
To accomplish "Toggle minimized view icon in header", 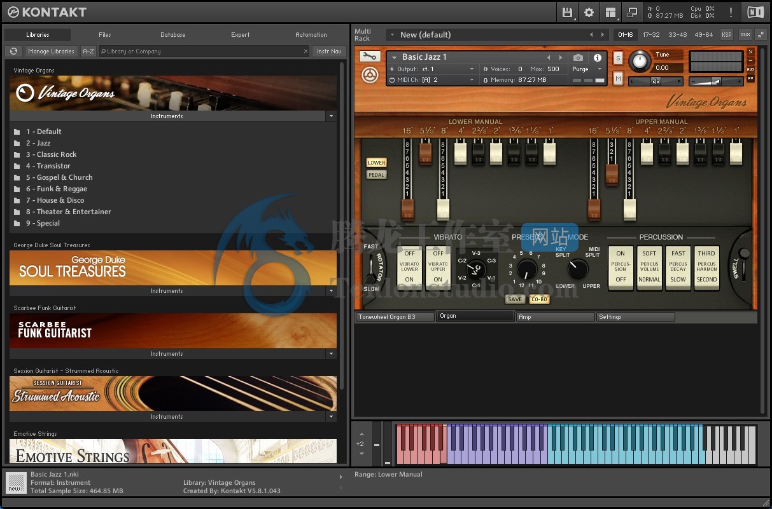I will [632, 12].
